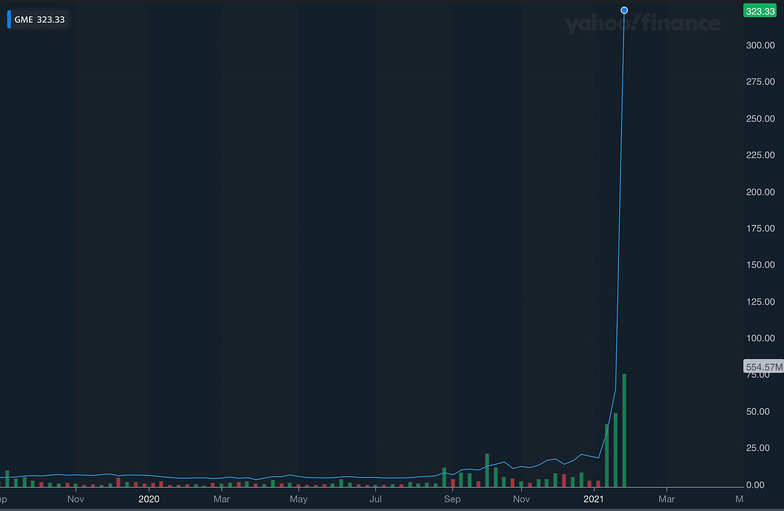Screen dimensions: 784x511
Task: Click the 2020 year label on time axis
Action: 149,499
